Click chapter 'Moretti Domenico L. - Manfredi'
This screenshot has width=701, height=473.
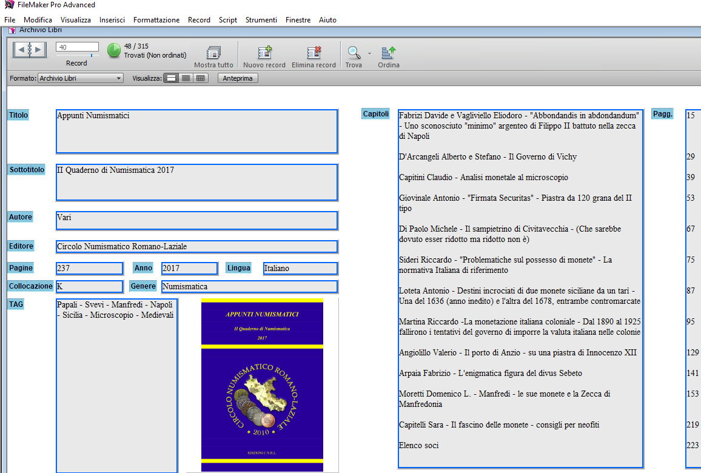505,399
